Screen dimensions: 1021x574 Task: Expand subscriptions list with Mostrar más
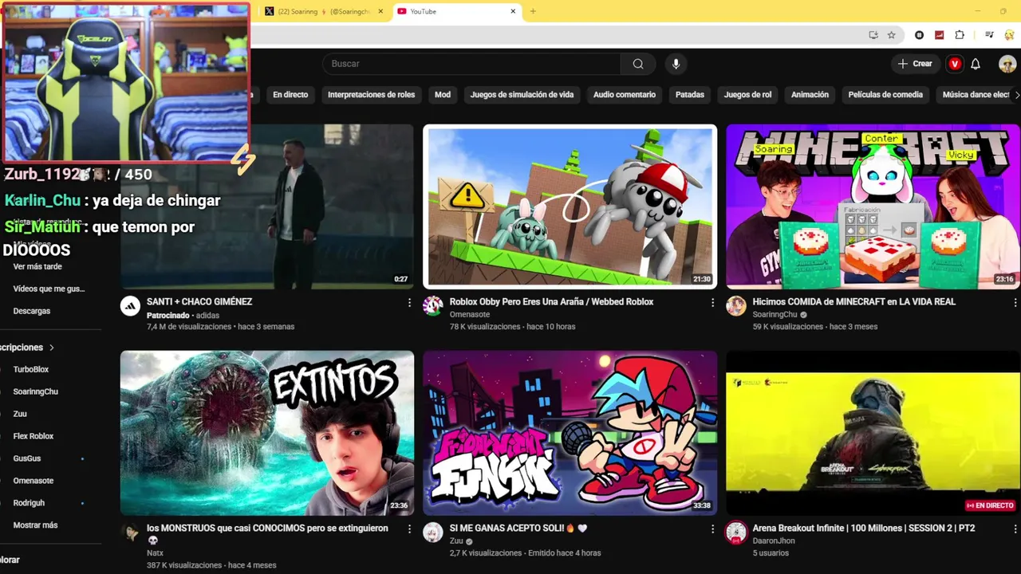[x=35, y=525]
